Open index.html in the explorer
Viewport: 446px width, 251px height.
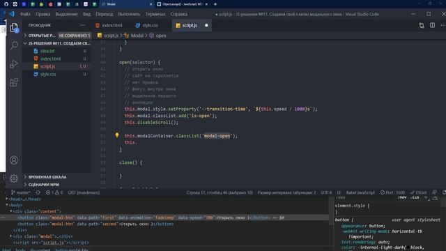pyautogui.click(x=50, y=59)
